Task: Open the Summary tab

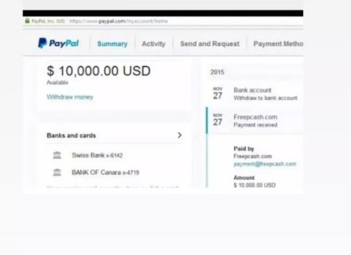Action: tap(112, 44)
